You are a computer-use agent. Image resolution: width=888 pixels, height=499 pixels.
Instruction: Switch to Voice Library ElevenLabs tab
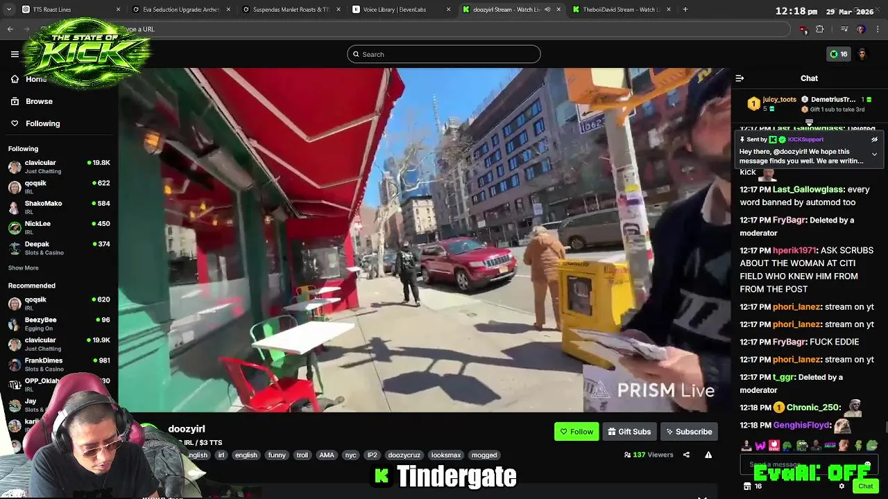point(401,10)
